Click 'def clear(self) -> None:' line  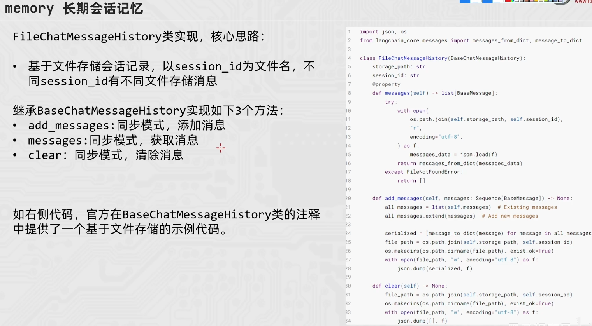409,286
